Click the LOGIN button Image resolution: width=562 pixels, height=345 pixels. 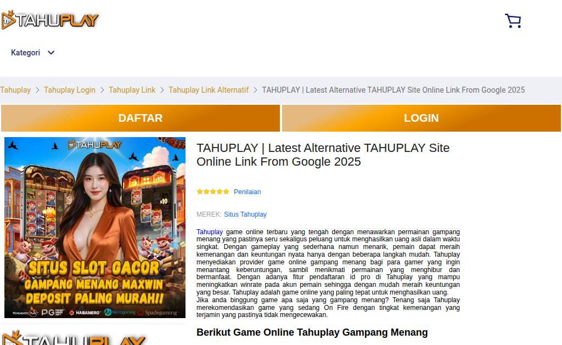pos(421,118)
